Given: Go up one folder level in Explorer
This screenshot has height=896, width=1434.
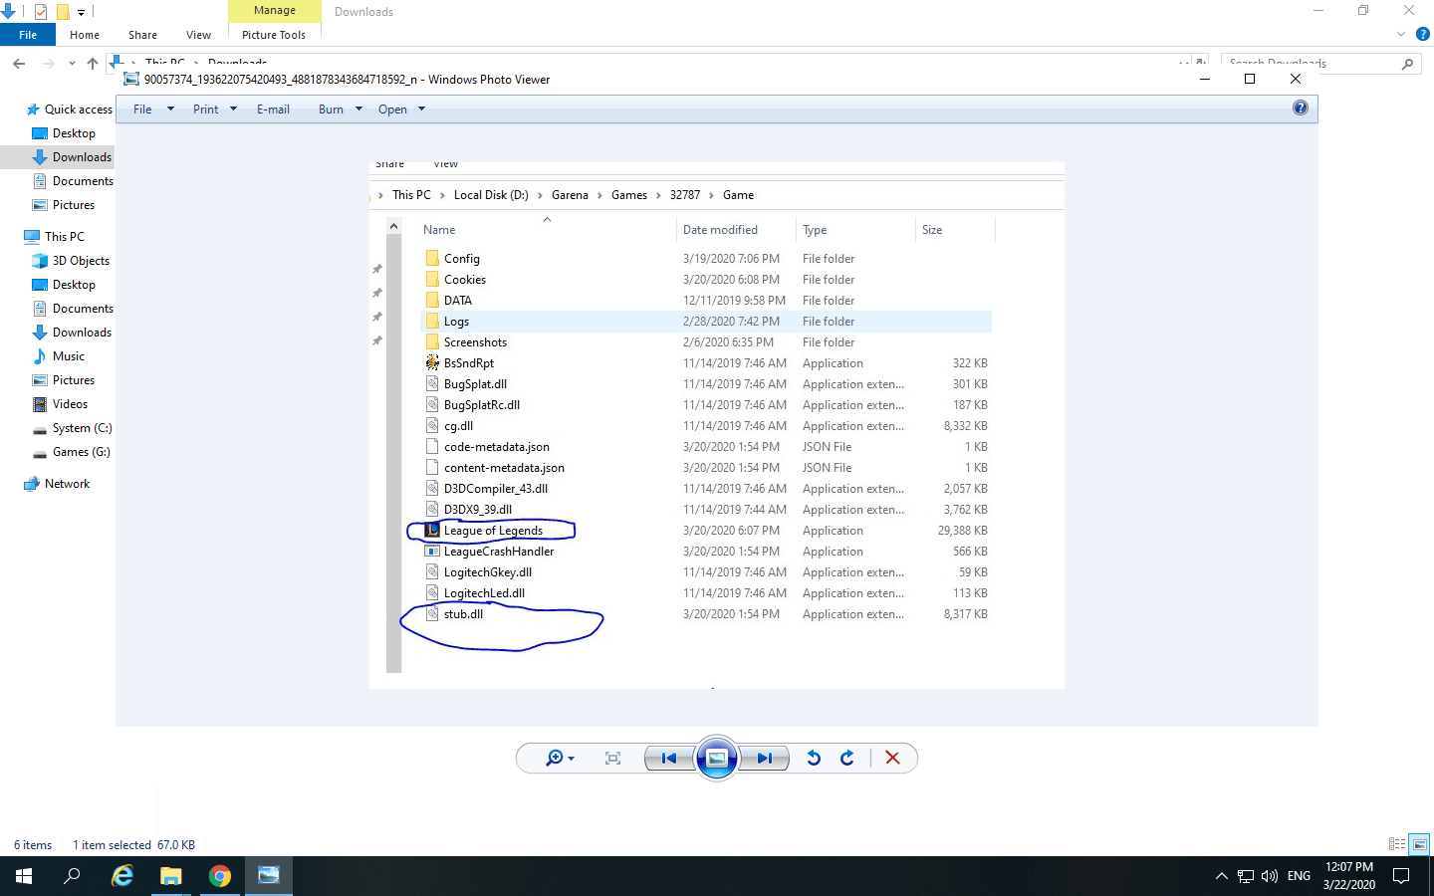Looking at the screenshot, I should pos(93,64).
